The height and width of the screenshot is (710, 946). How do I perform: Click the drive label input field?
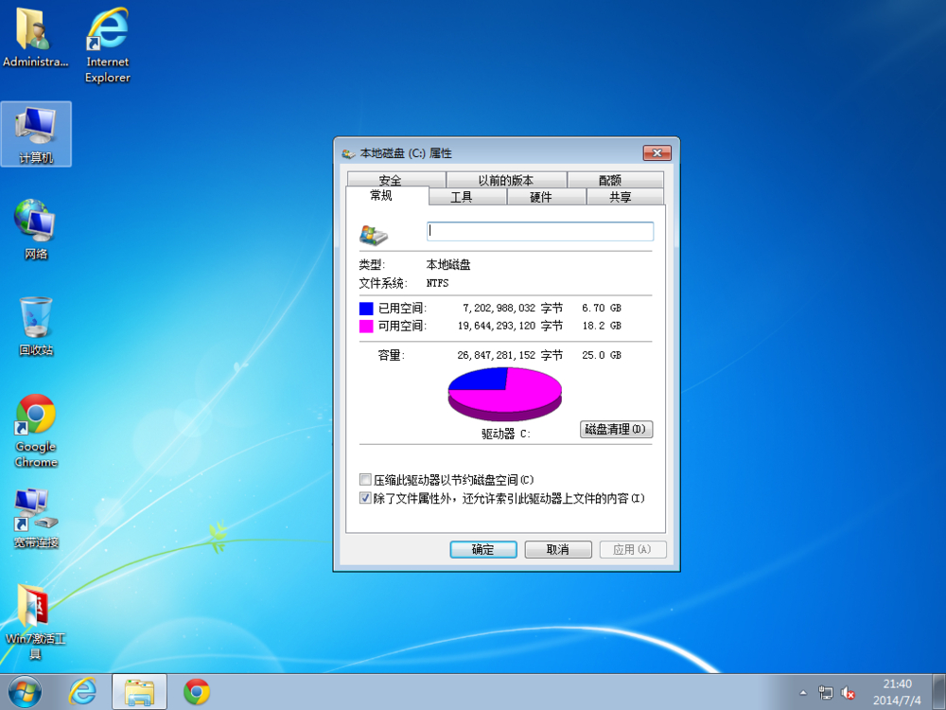(540, 231)
